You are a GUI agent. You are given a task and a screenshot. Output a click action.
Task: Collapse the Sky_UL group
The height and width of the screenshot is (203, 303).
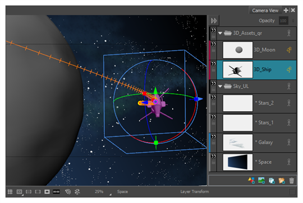(220, 86)
